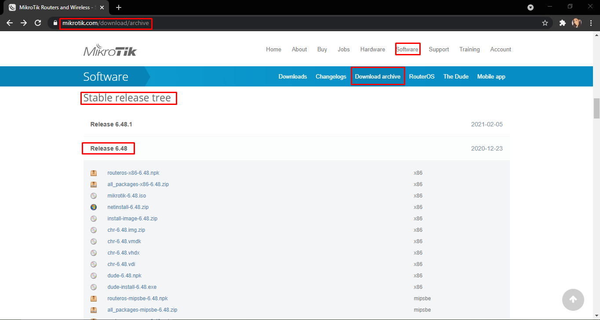
Task: Download chr-6.48.vmdk
Action: point(124,241)
